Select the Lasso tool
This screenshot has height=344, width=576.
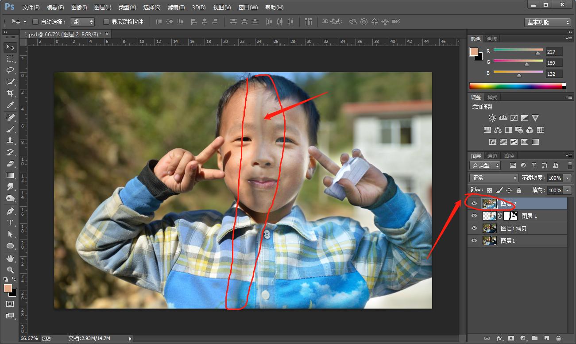click(x=10, y=70)
